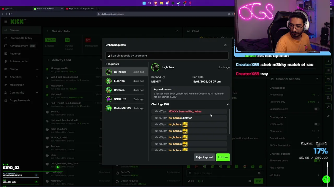Image resolution: width=334 pixels, height=187 pixels.
Task: Click the zoom icon in address bar
Action: click(x=229, y=14)
